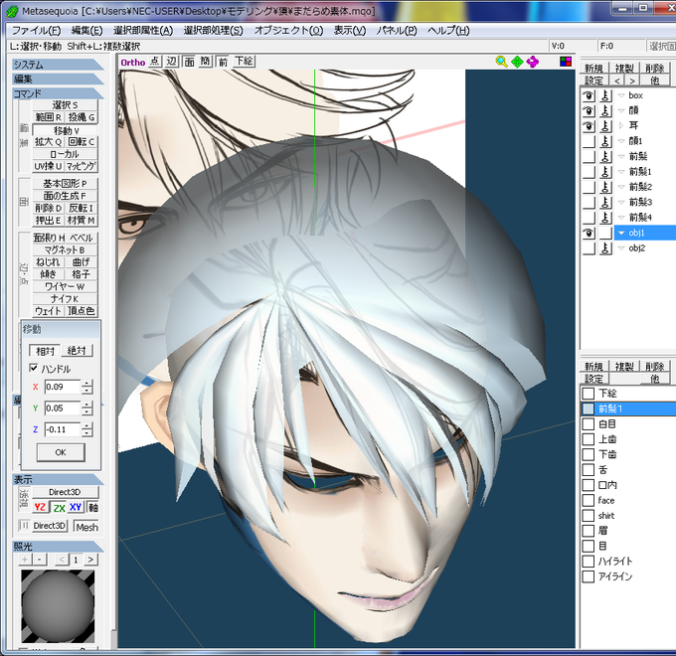Click OK in the 移動 panel
The image size is (676, 656).
61,452
